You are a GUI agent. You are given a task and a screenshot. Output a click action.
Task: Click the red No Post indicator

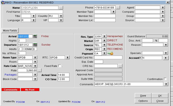click(x=30, y=90)
